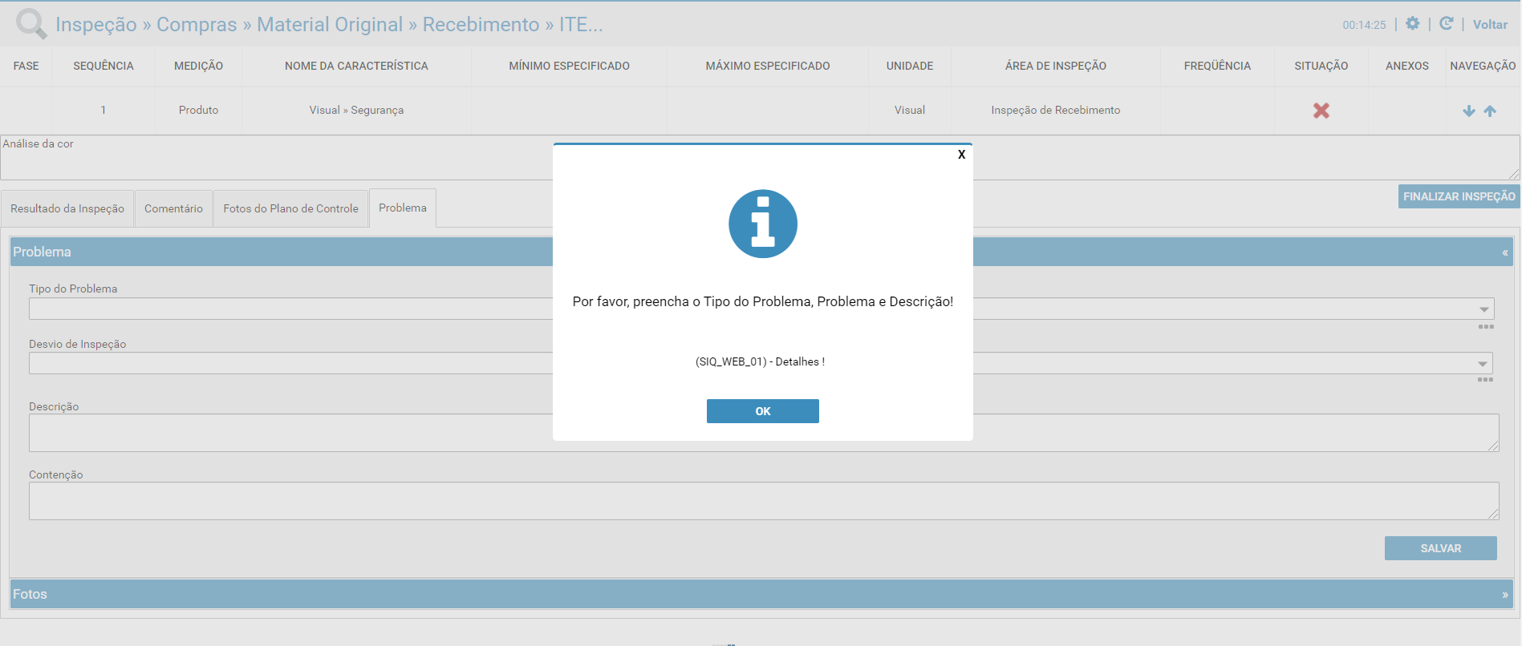Click the Análise da cor text area

[x=760, y=158]
